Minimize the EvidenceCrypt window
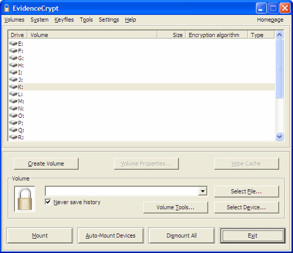Viewport: 293px width, 253px height. (x=261, y=8)
